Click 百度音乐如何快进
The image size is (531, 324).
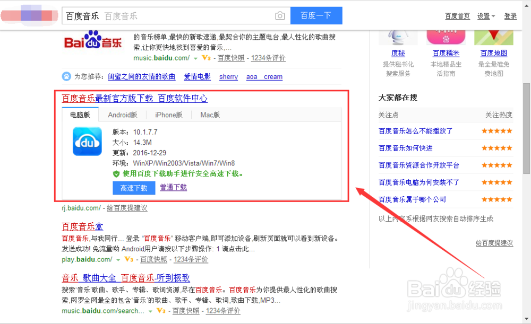point(405,148)
